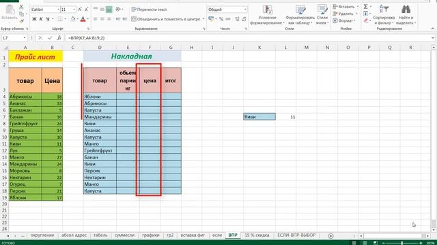Expand the formula bar
437x245 pixels.
tap(432, 38)
